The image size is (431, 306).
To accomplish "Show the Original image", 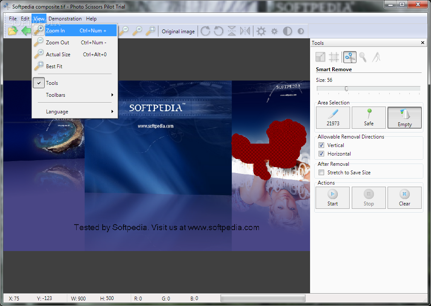I will (178, 32).
